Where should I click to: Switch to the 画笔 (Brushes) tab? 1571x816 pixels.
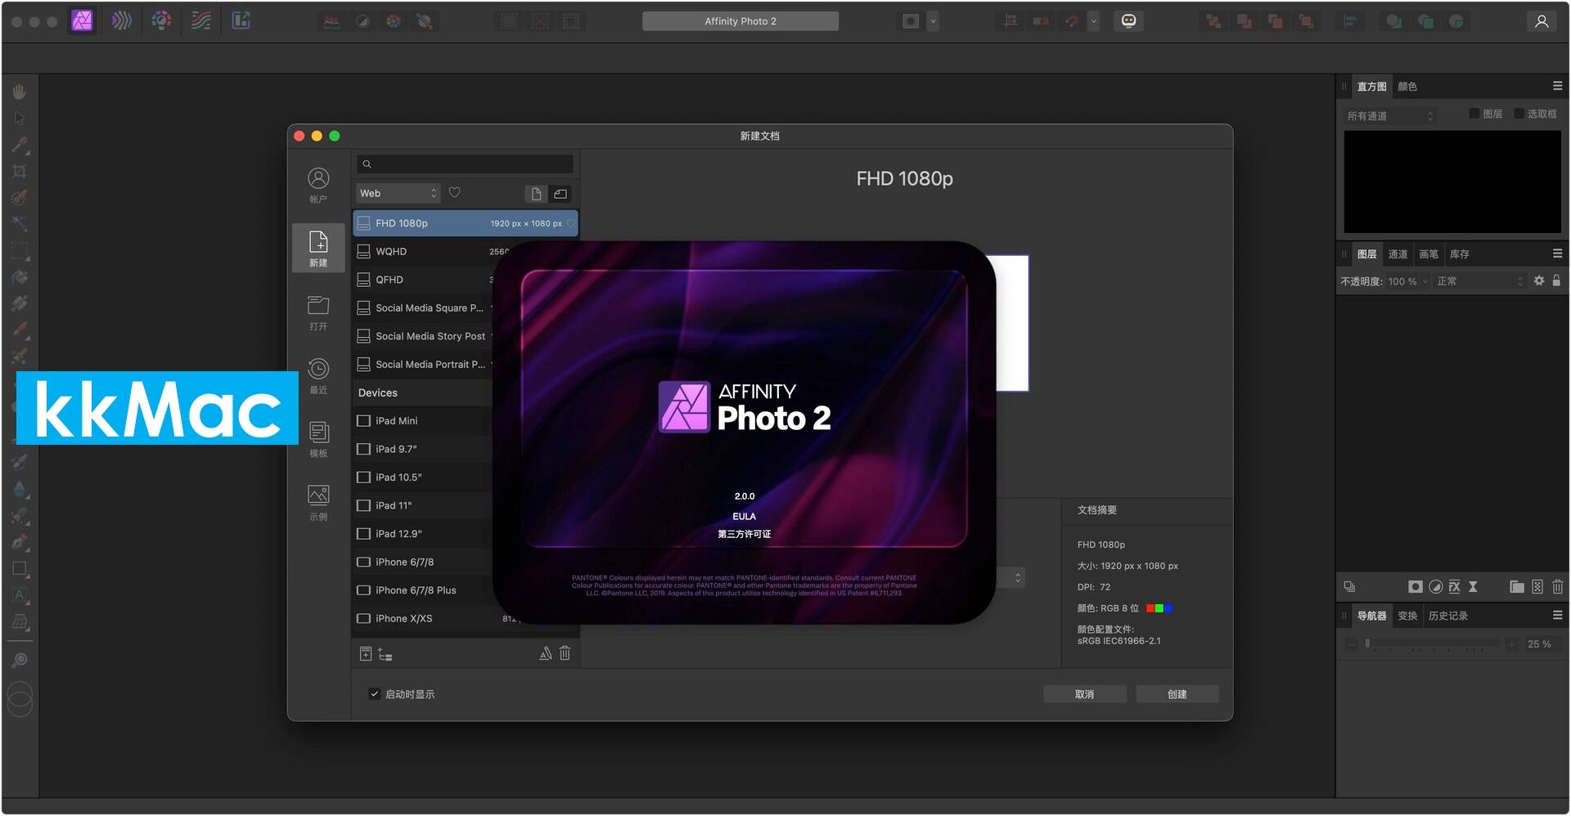point(1429,254)
